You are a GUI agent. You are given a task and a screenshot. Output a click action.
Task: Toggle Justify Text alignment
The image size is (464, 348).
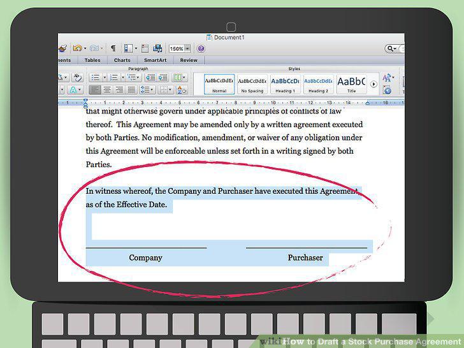coord(131,90)
